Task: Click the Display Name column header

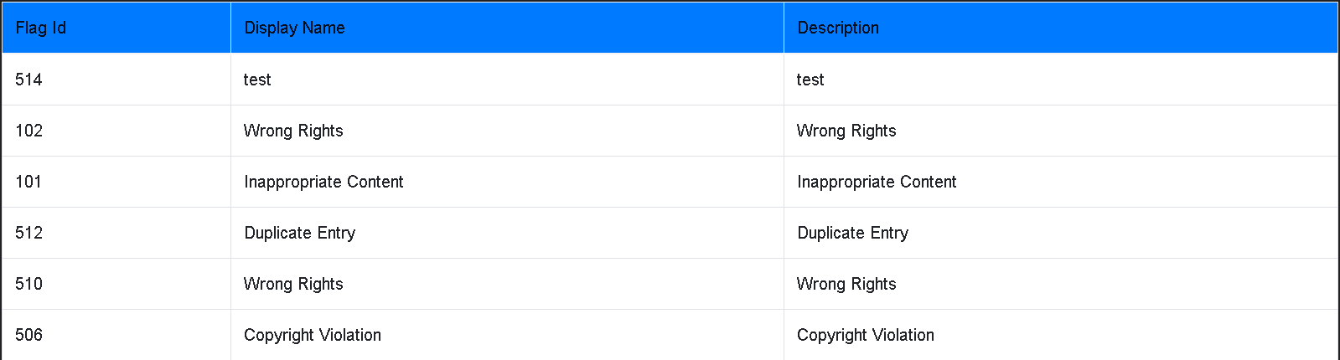Action: click(507, 28)
